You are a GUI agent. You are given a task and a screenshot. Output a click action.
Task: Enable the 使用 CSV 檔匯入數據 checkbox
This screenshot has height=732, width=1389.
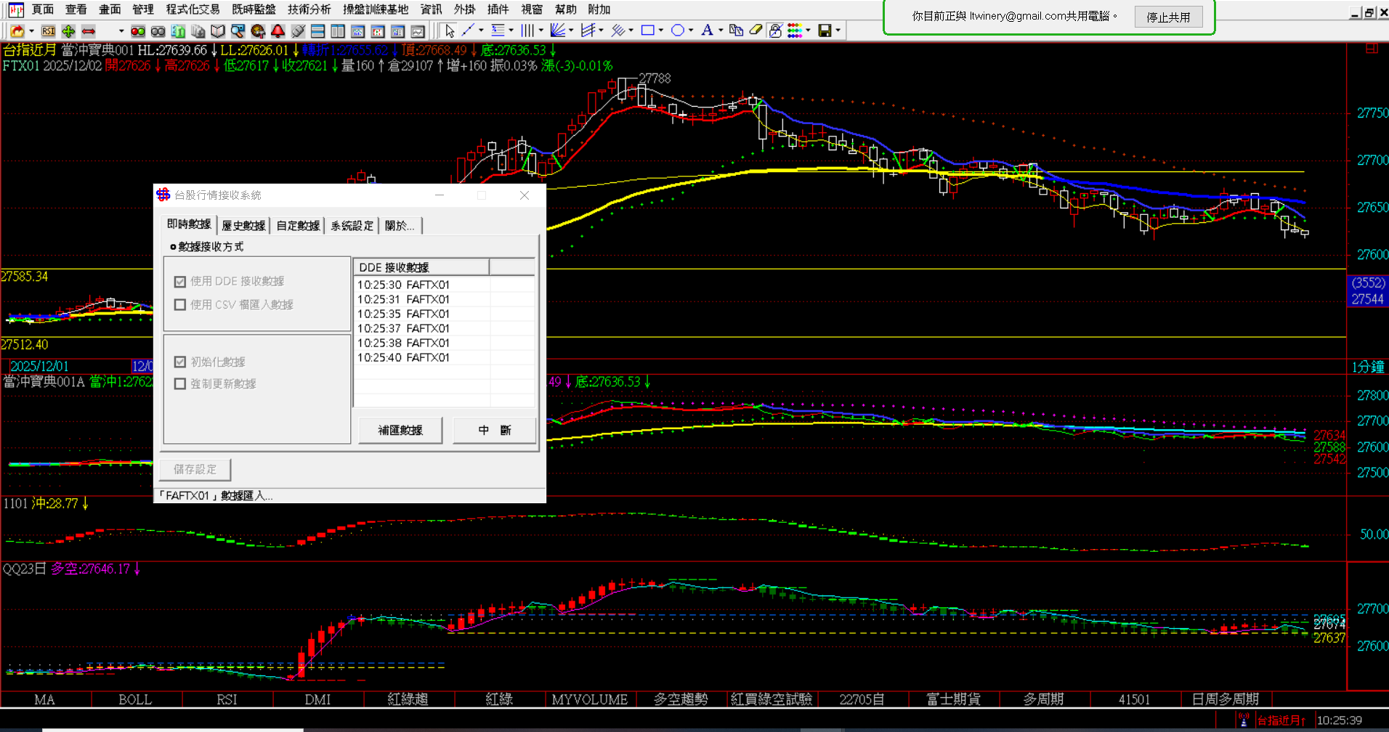[x=180, y=305]
